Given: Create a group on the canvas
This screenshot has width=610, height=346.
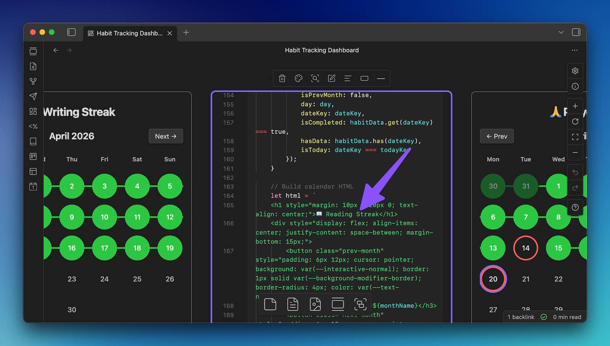Looking at the screenshot, I should tap(360, 304).
